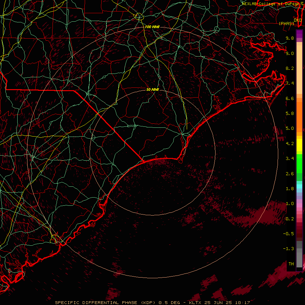The image size is (305, 305).
Task: Click the 7.4 value on the color scale
Action: 290,83
